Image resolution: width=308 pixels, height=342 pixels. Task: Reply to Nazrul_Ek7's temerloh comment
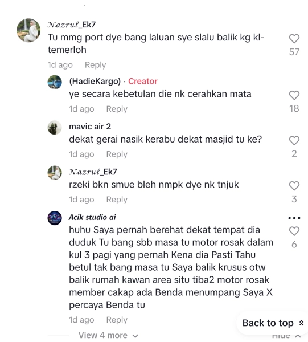(96, 65)
